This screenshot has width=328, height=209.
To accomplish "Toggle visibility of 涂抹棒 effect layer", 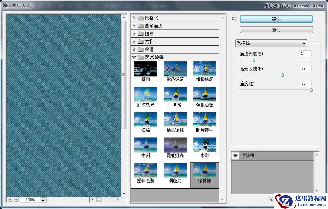I will coord(235,156).
